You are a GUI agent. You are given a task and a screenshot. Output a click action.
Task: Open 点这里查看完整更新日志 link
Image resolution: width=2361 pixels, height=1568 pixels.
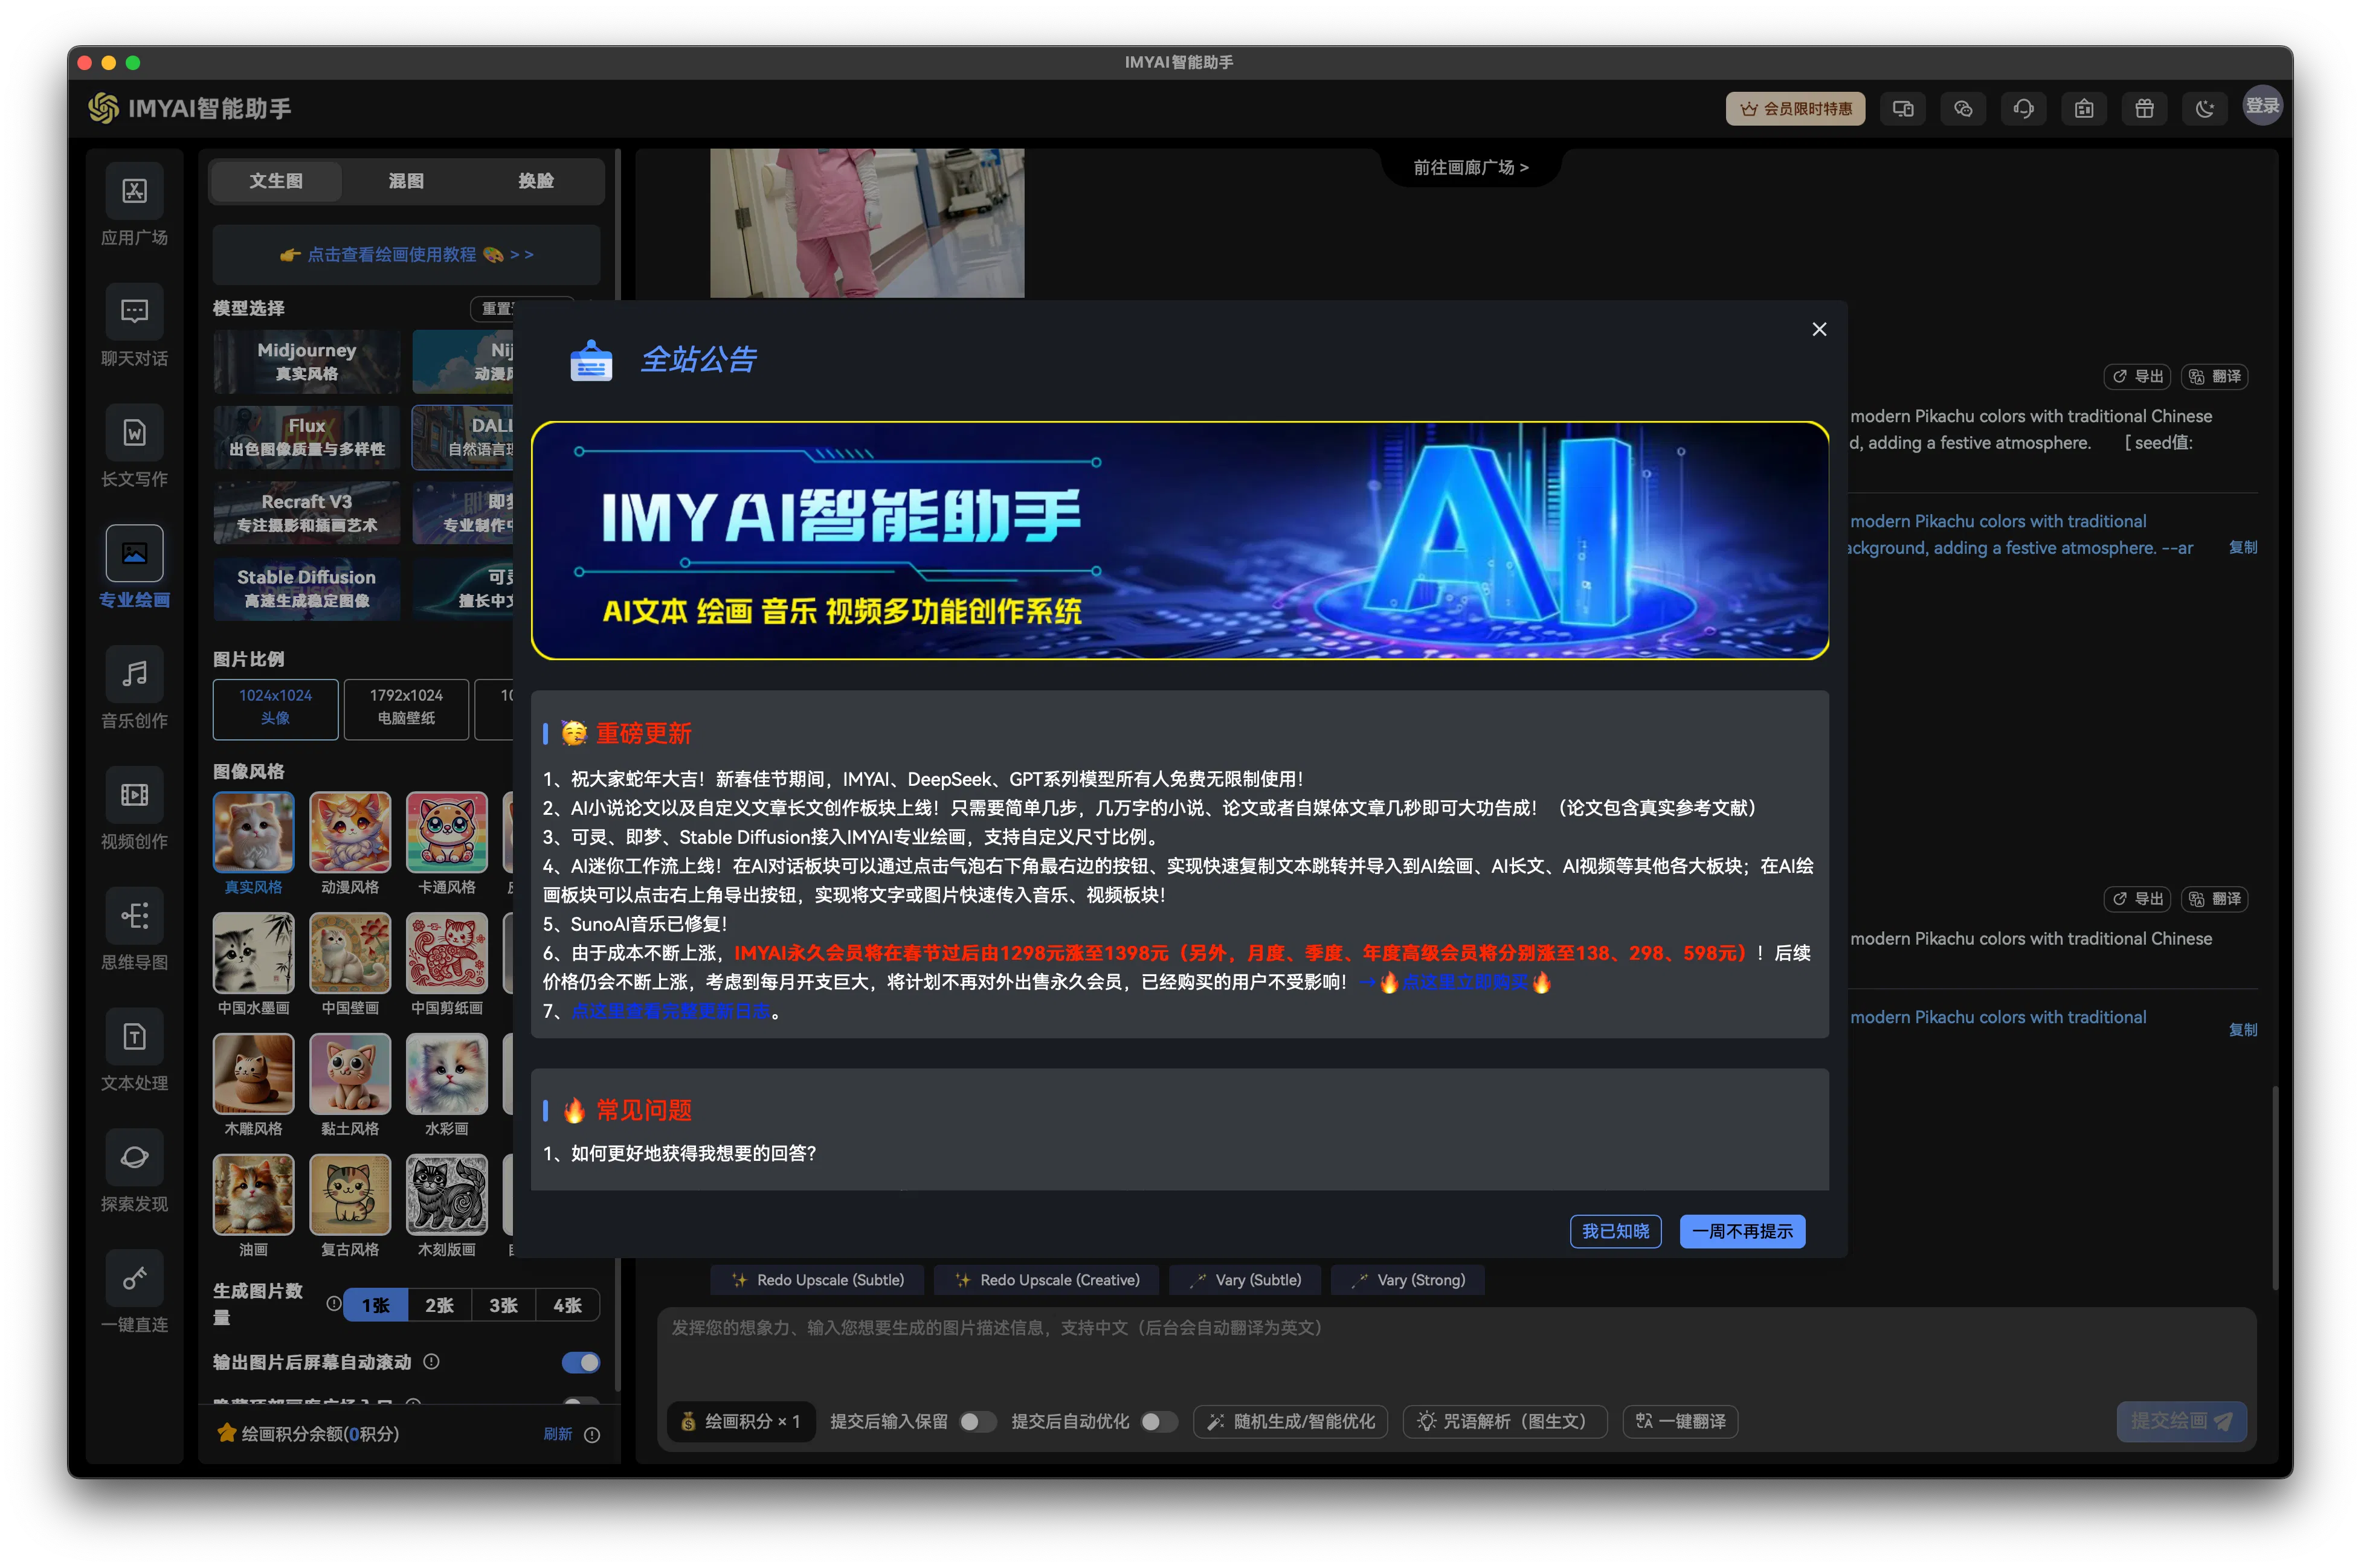pyautogui.click(x=671, y=1011)
